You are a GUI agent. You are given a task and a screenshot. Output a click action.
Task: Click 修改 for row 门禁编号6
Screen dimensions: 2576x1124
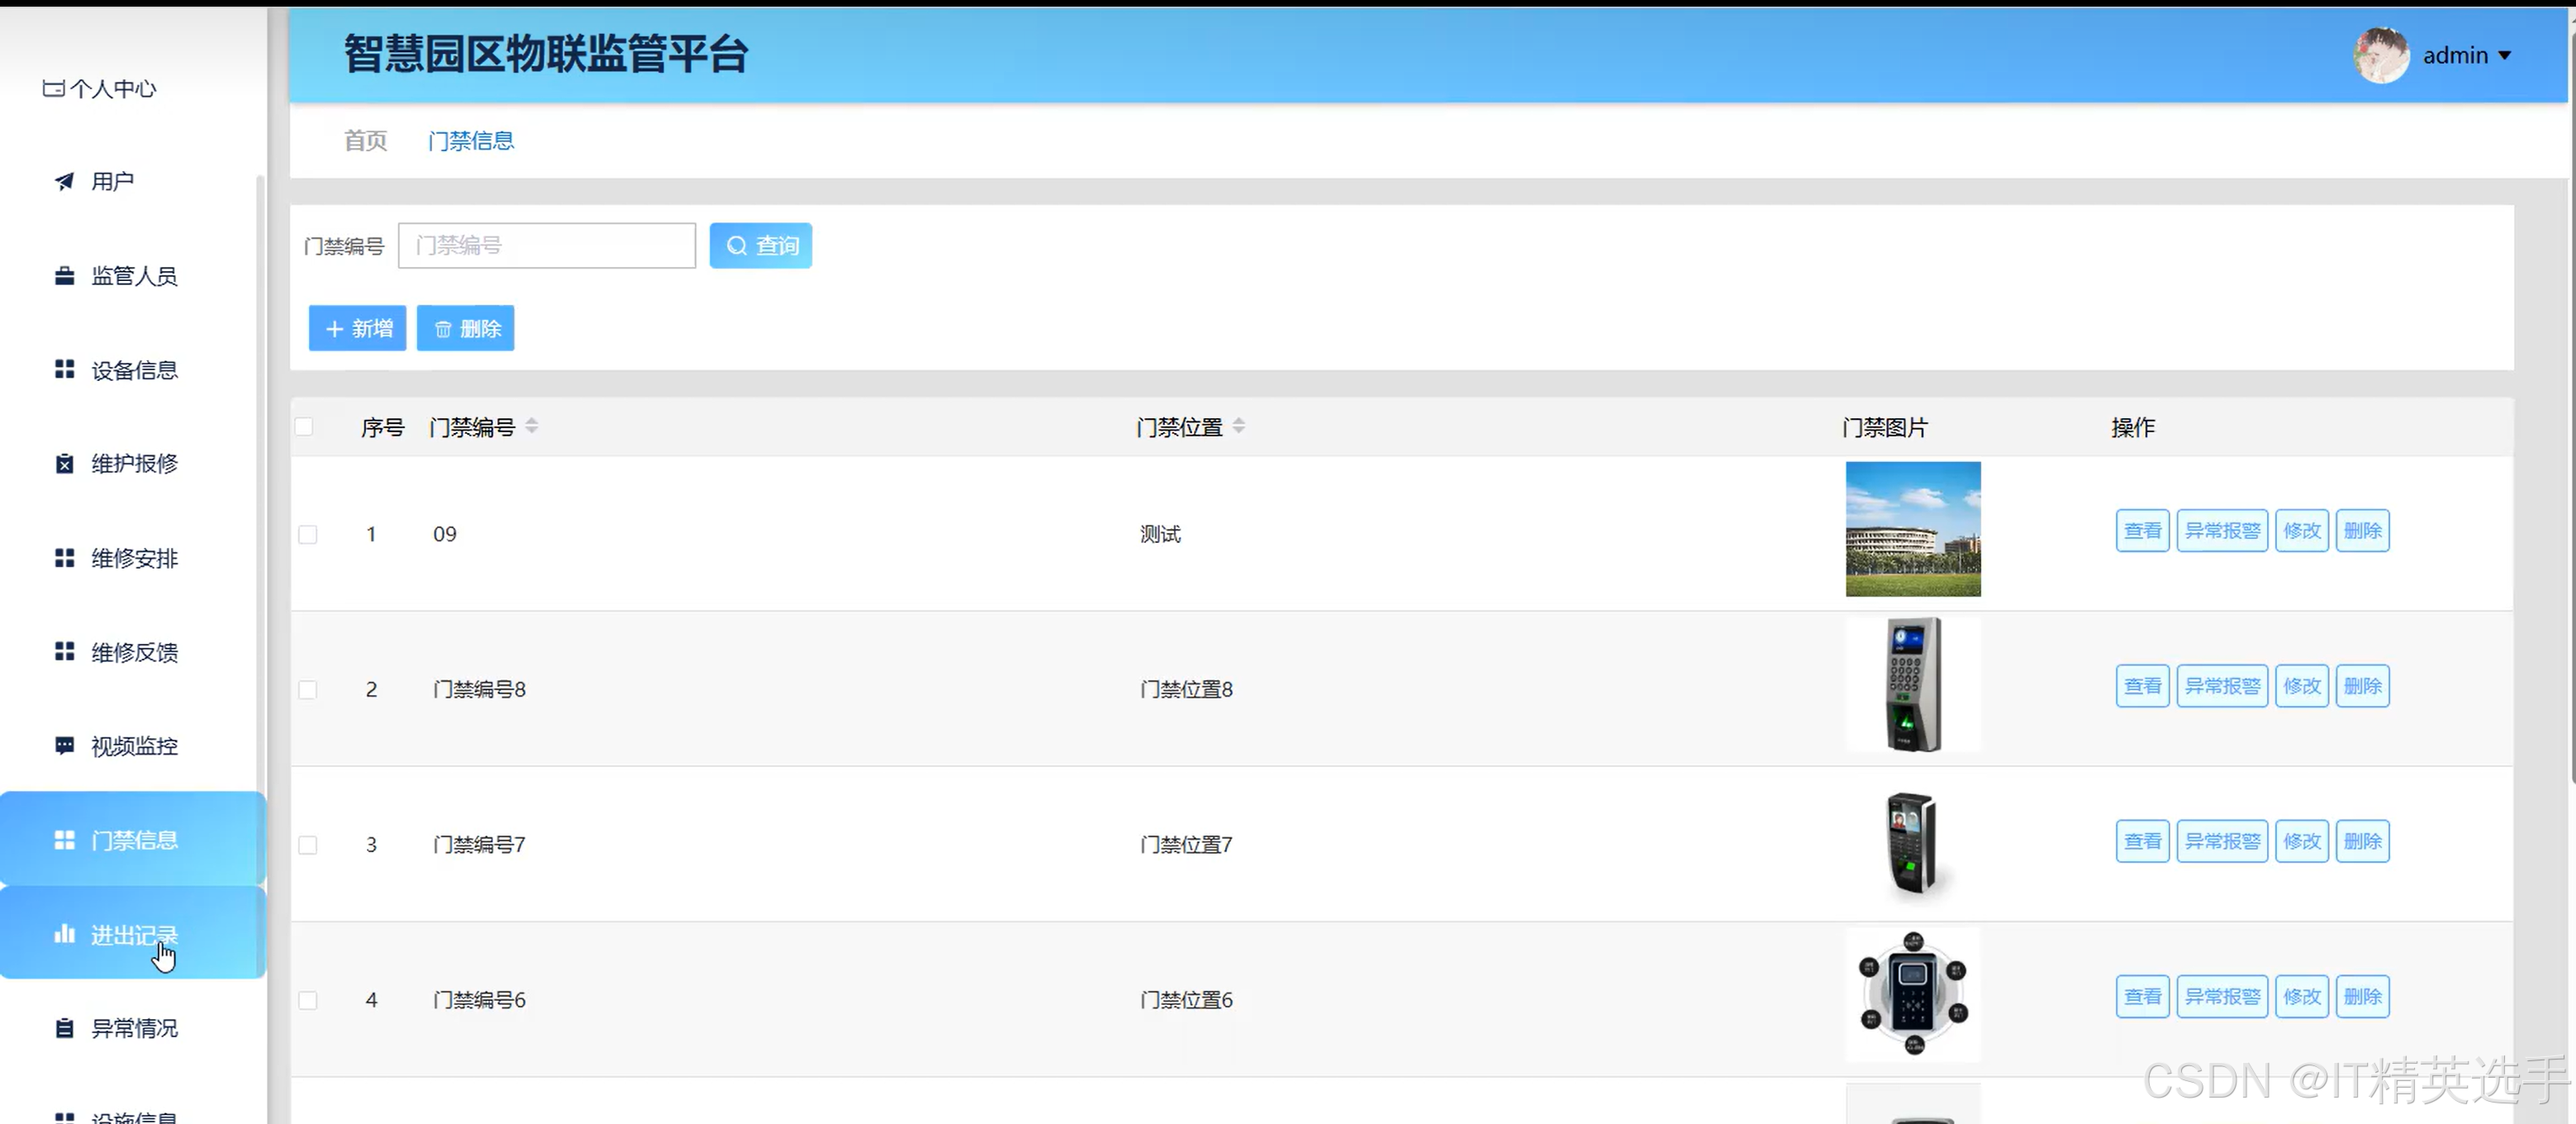pos(2302,997)
